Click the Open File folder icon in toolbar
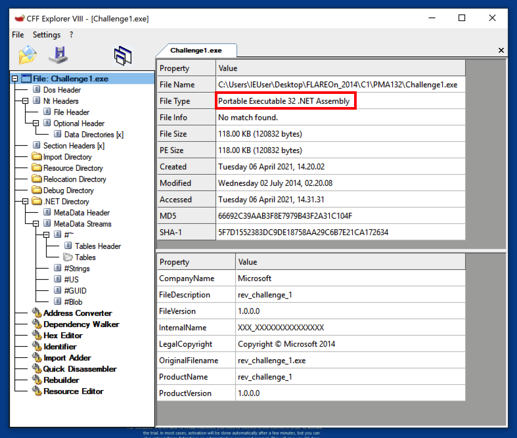This screenshot has height=438, width=517. coord(28,55)
